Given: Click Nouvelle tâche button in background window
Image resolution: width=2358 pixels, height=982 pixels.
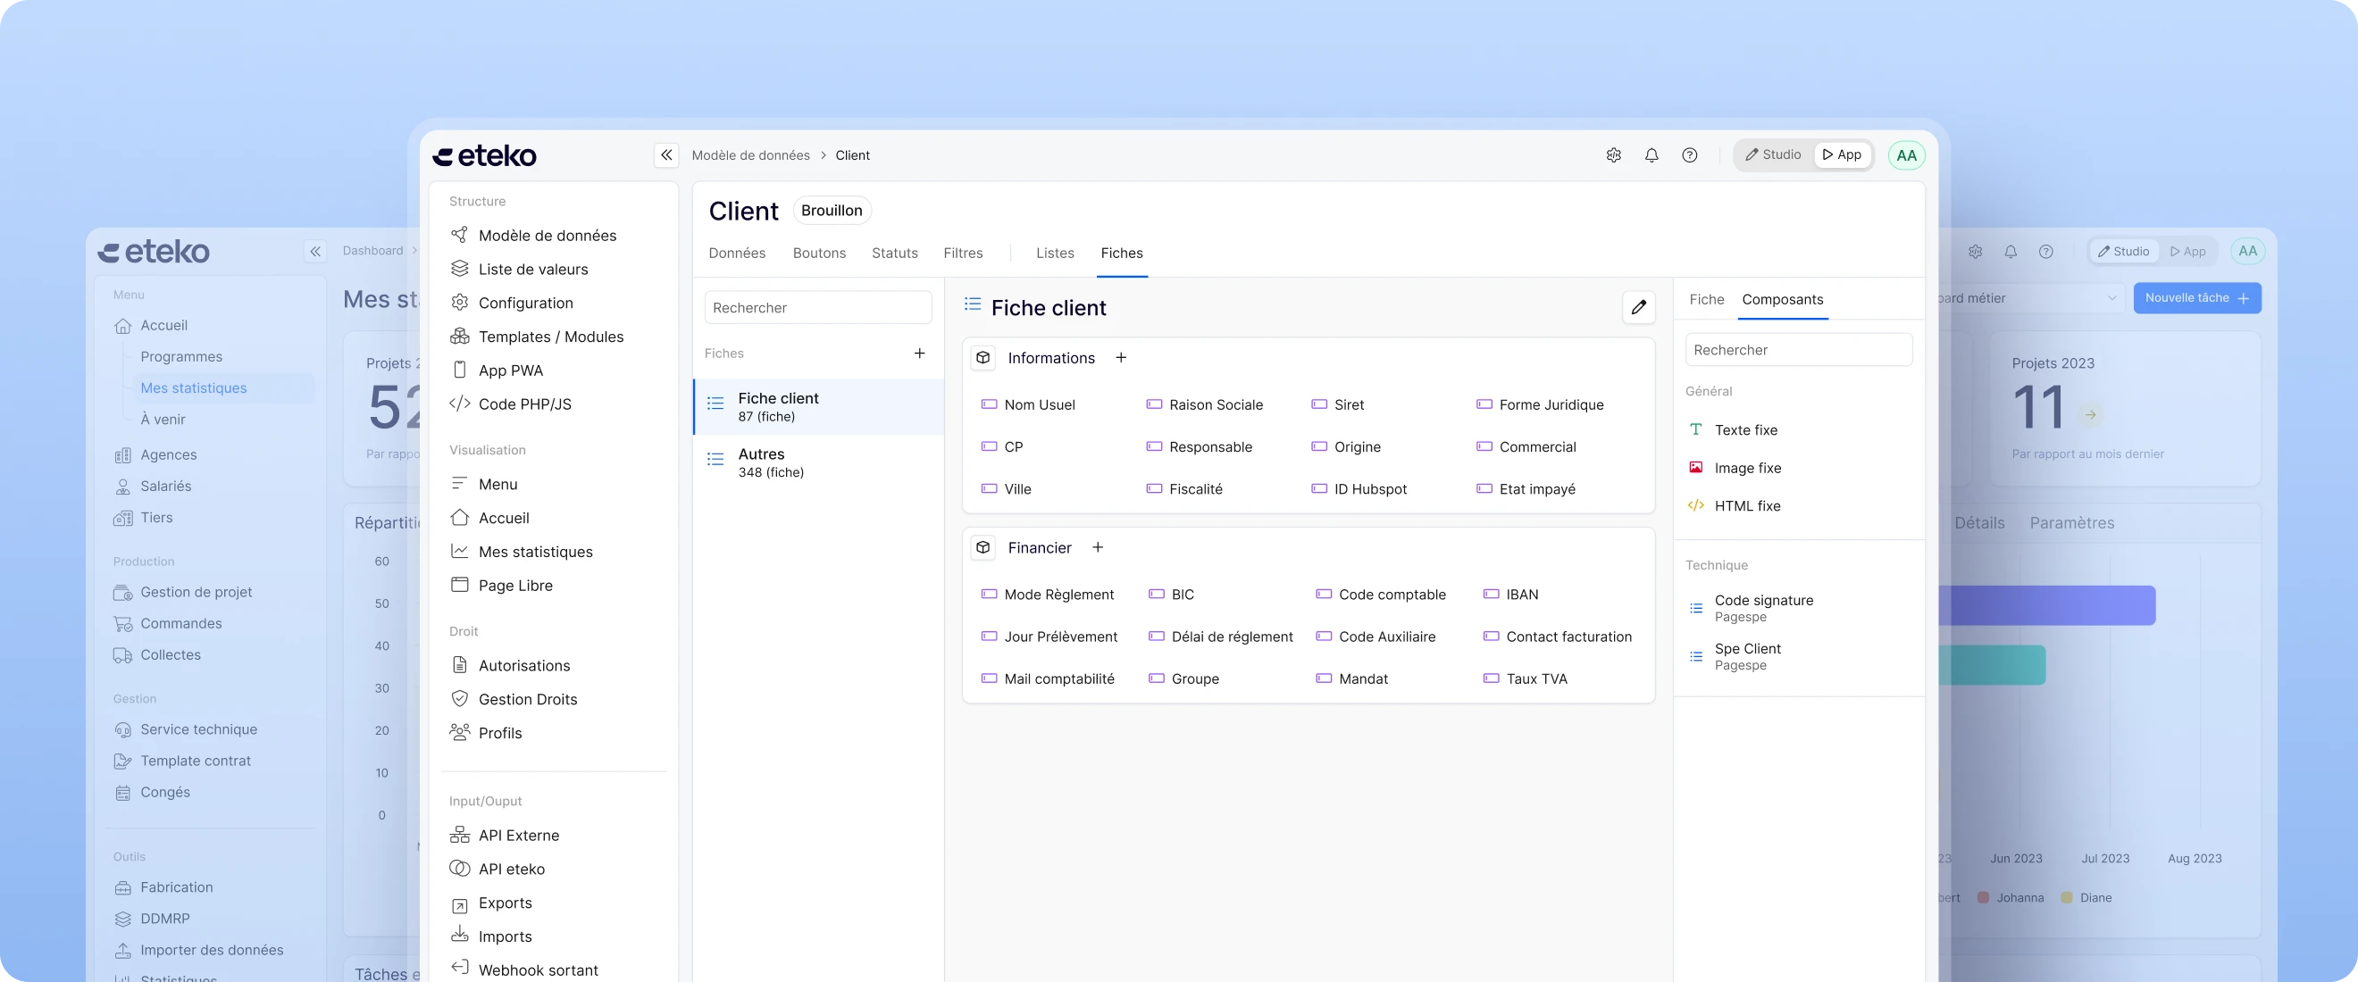Looking at the screenshot, I should tap(2197, 298).
